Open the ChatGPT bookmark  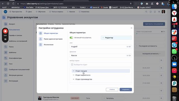(x=114, y=8)
